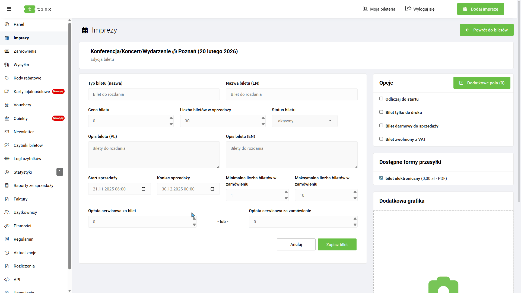Open Zamówienia in the sidebar

tap(25, 51)
